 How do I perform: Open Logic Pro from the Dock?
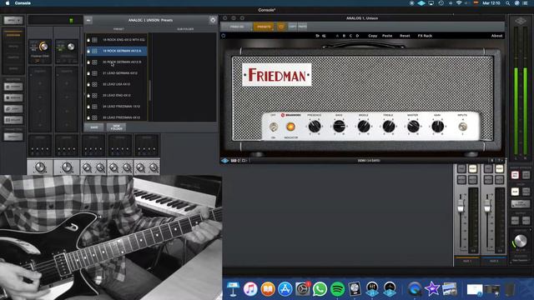pyautogui.click(x=355, y=289)
